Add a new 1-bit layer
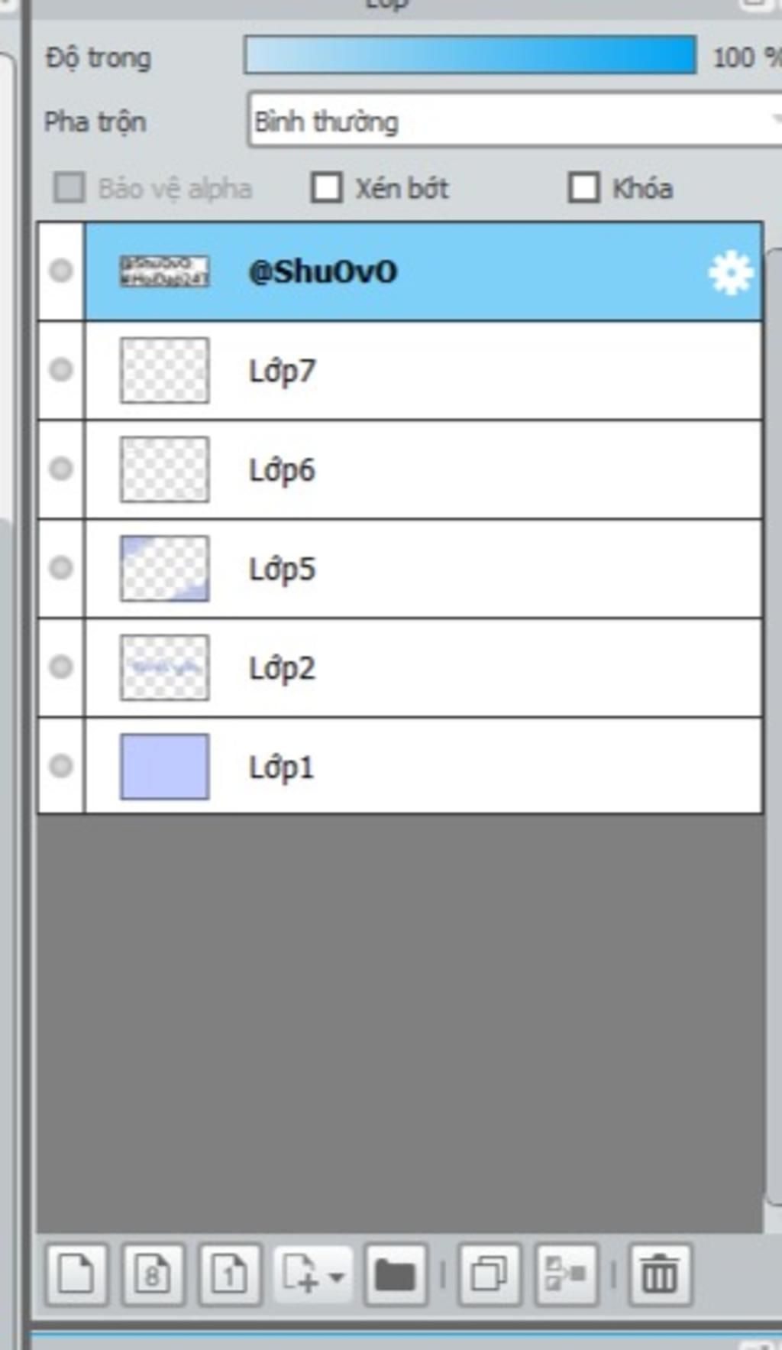The height and width of the screenshot is (1350, 782). pos(230,1274)
